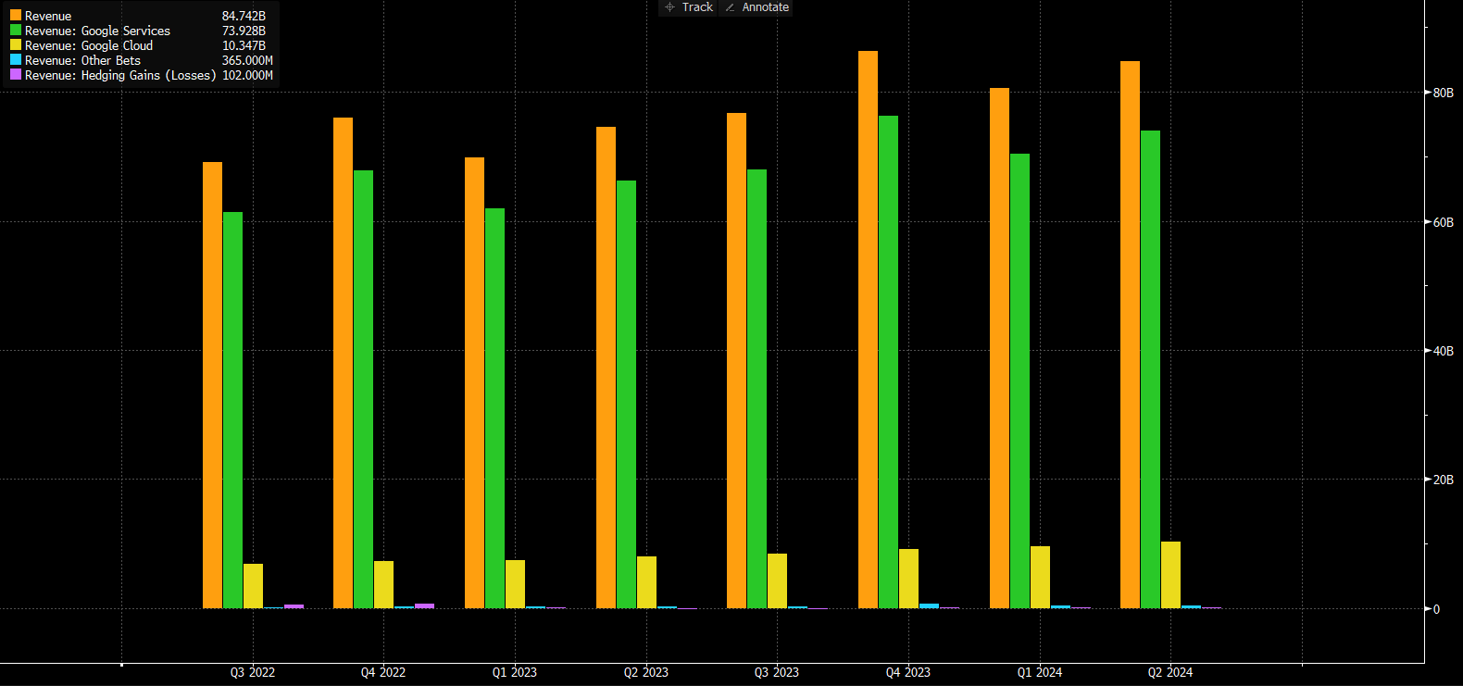This screenshot has width=1463, height=686.
Task: Click the 73.928B Google Services value
Action: tap(244, 31)
